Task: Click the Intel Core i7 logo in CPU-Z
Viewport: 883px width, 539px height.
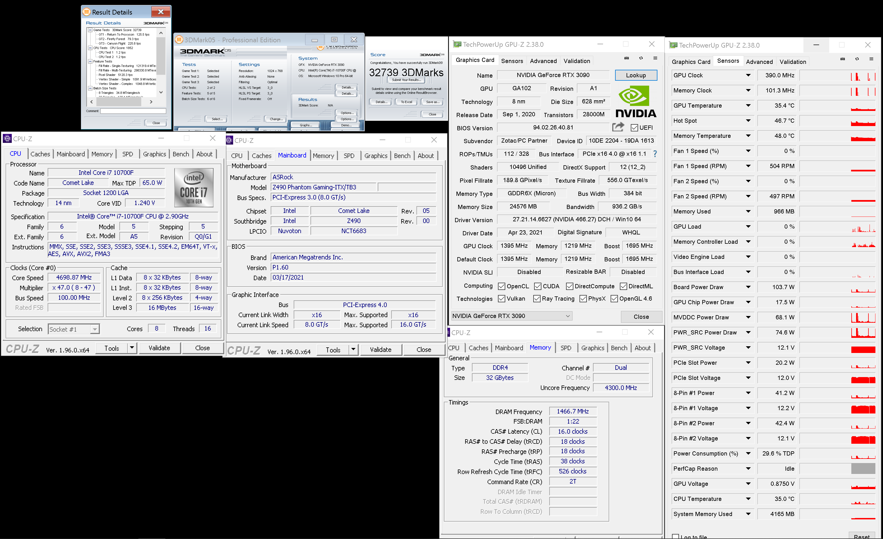Action: [x=194, y=188]
